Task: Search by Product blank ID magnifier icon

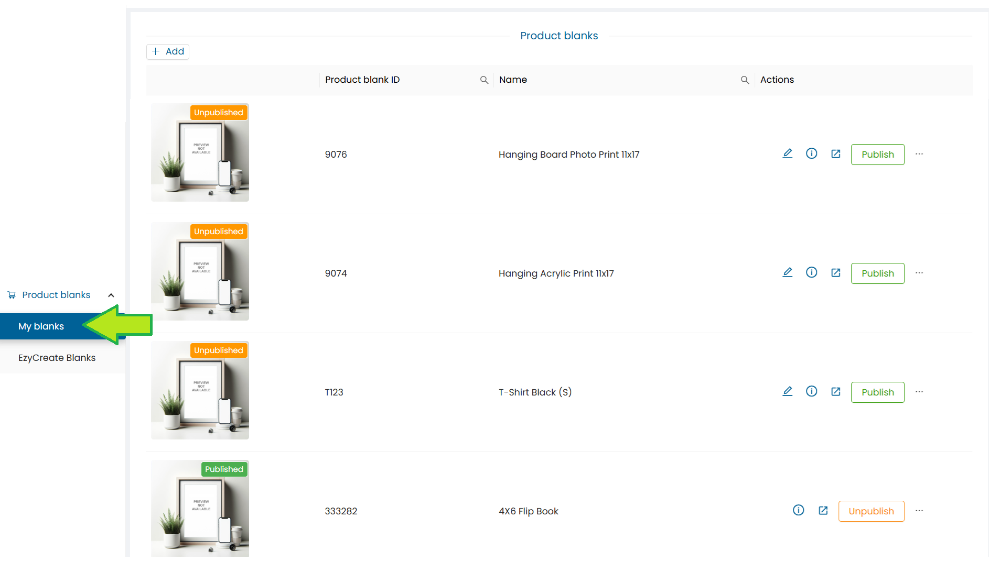Action: tap(484, 80)
